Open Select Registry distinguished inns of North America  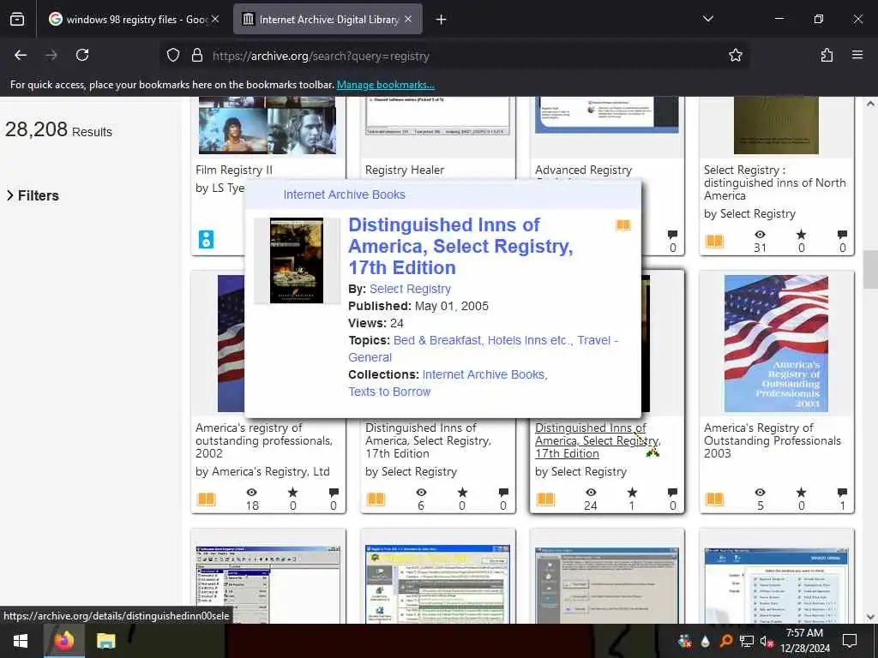click(774, 183)
